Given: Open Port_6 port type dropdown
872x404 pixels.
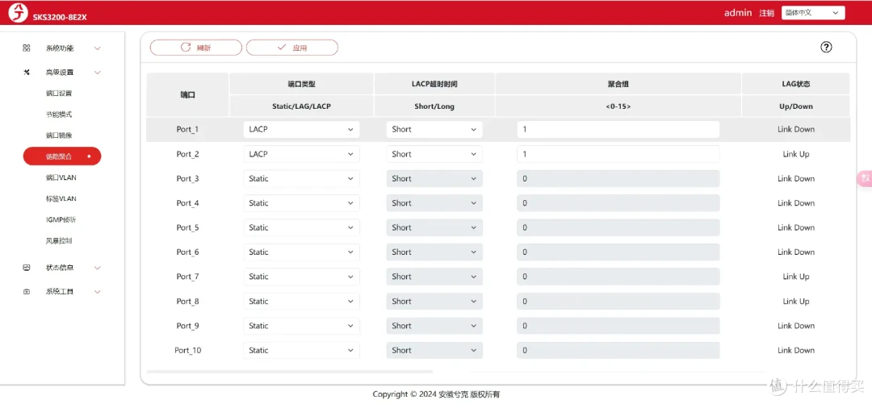Looking at the screenshot, I should [301, 252].
